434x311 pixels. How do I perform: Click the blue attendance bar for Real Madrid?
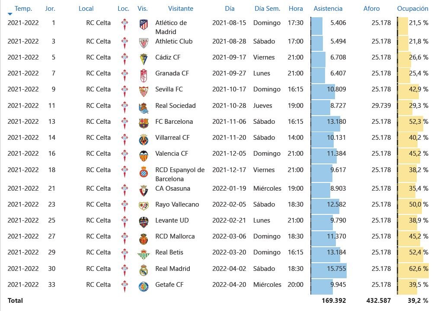(x=329, y=270)
